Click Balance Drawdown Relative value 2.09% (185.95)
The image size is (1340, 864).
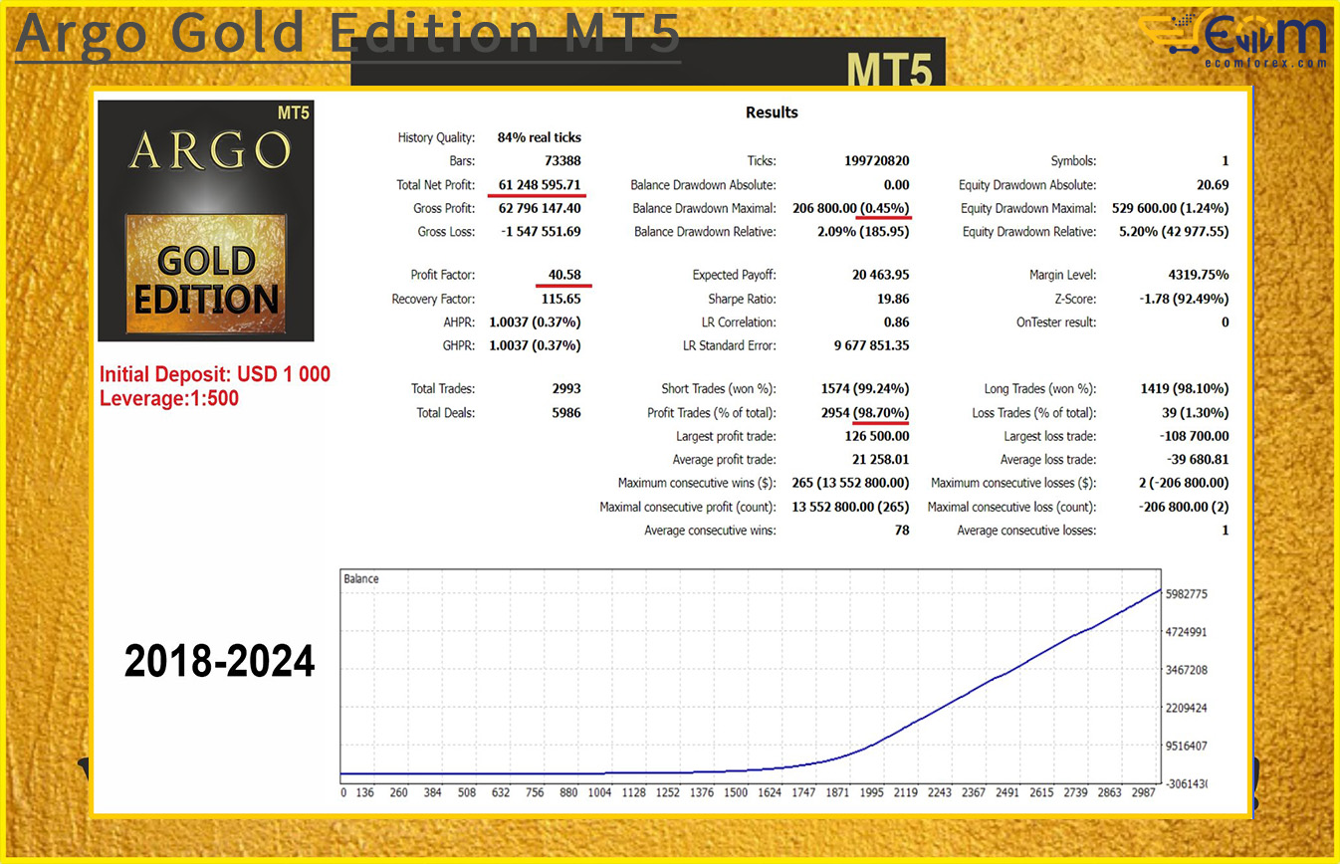(x=863, y=232)
